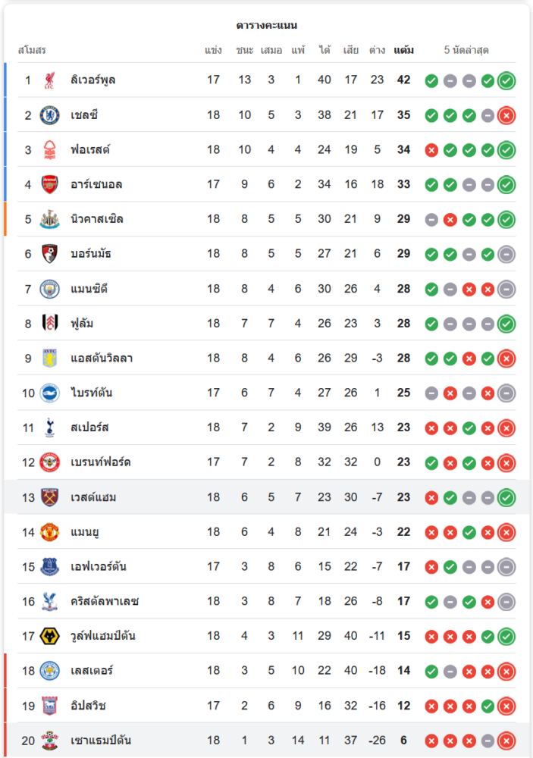The width and height of the screenshot is (533, 758).
Task: Select the เวสต์แฮม table row
Action: 265,497
